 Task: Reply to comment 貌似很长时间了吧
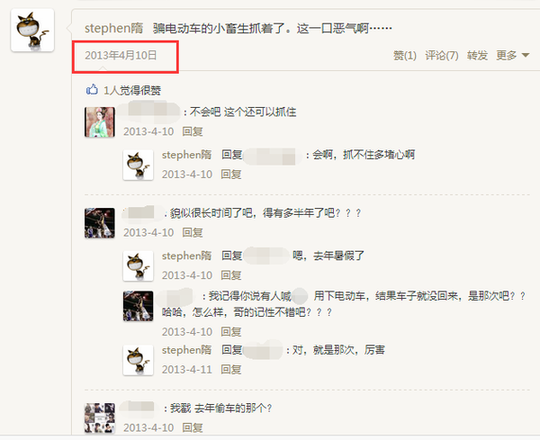coord(193,233)
